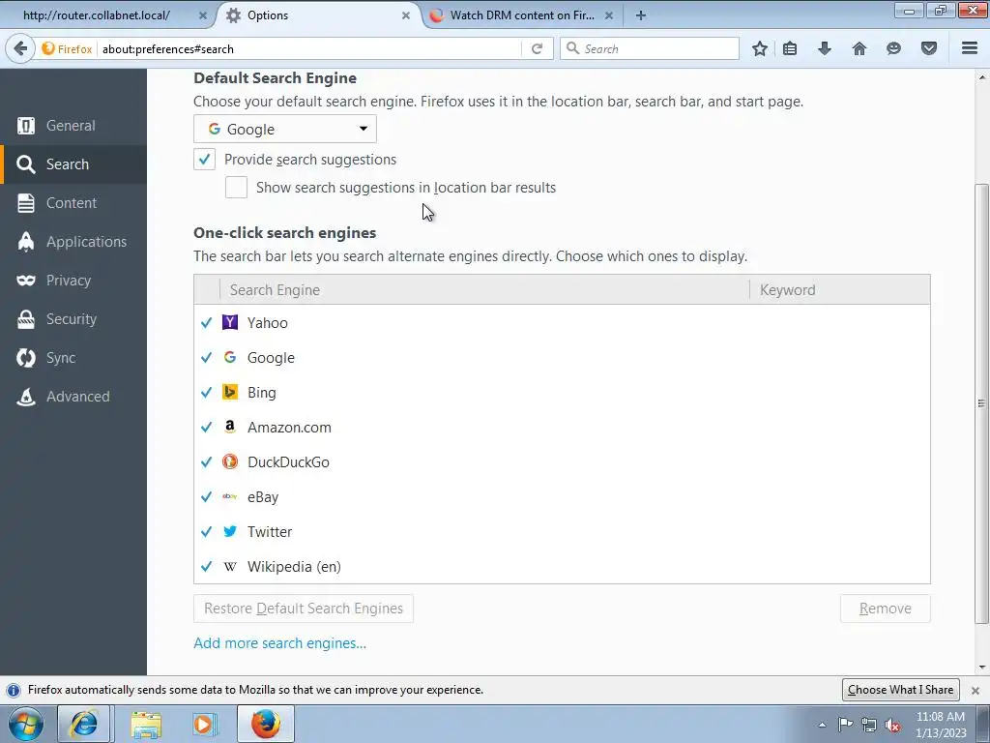This screenshot has width=990, height=743.
Task: Open a new tab with plus button
Action: (641, 15)
